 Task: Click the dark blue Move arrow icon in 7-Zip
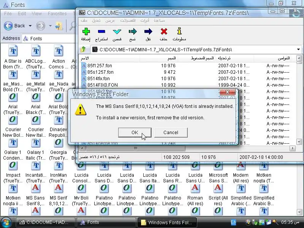tap(148, 32)
